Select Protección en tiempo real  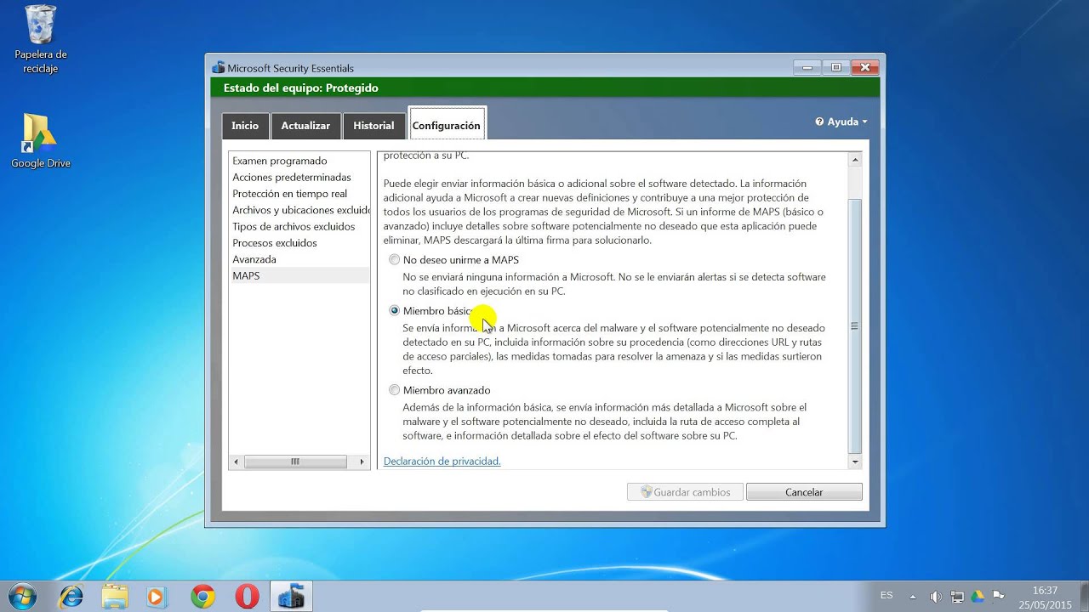[x=299, y=194]
